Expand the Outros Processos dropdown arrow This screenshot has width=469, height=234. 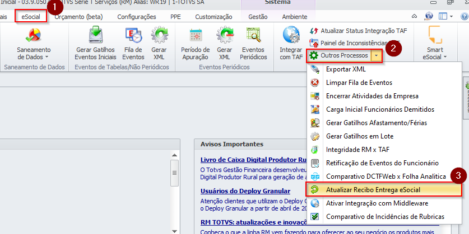tap(377, 56)
